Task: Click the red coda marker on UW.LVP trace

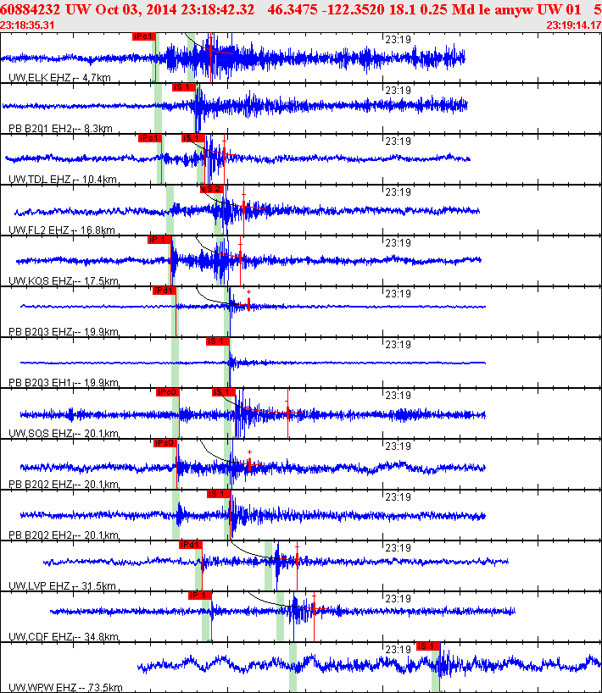Action: click(298, 560)
